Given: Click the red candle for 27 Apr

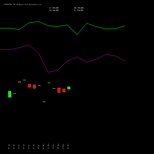Looking at the screenshot, I should 29,86.
